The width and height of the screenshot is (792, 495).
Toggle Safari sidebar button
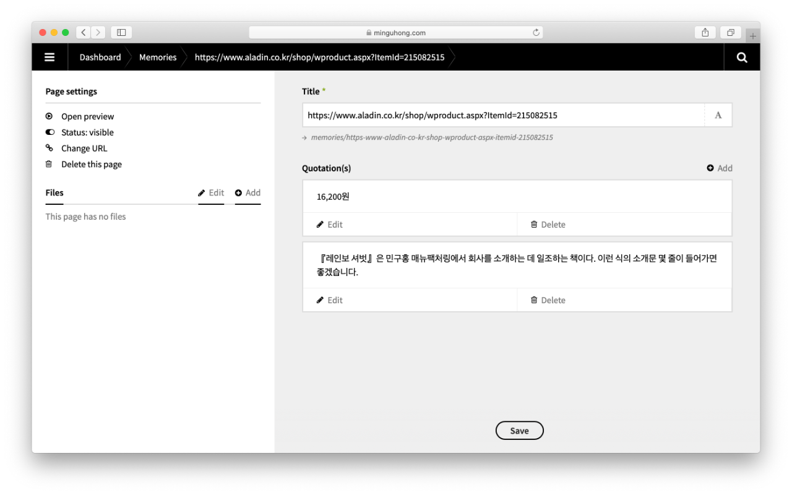click(121, 32)
